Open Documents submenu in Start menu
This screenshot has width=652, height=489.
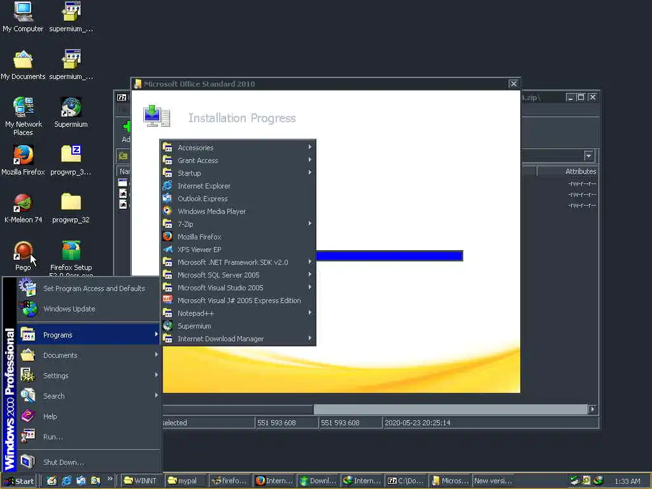click(x=89, y=355)
